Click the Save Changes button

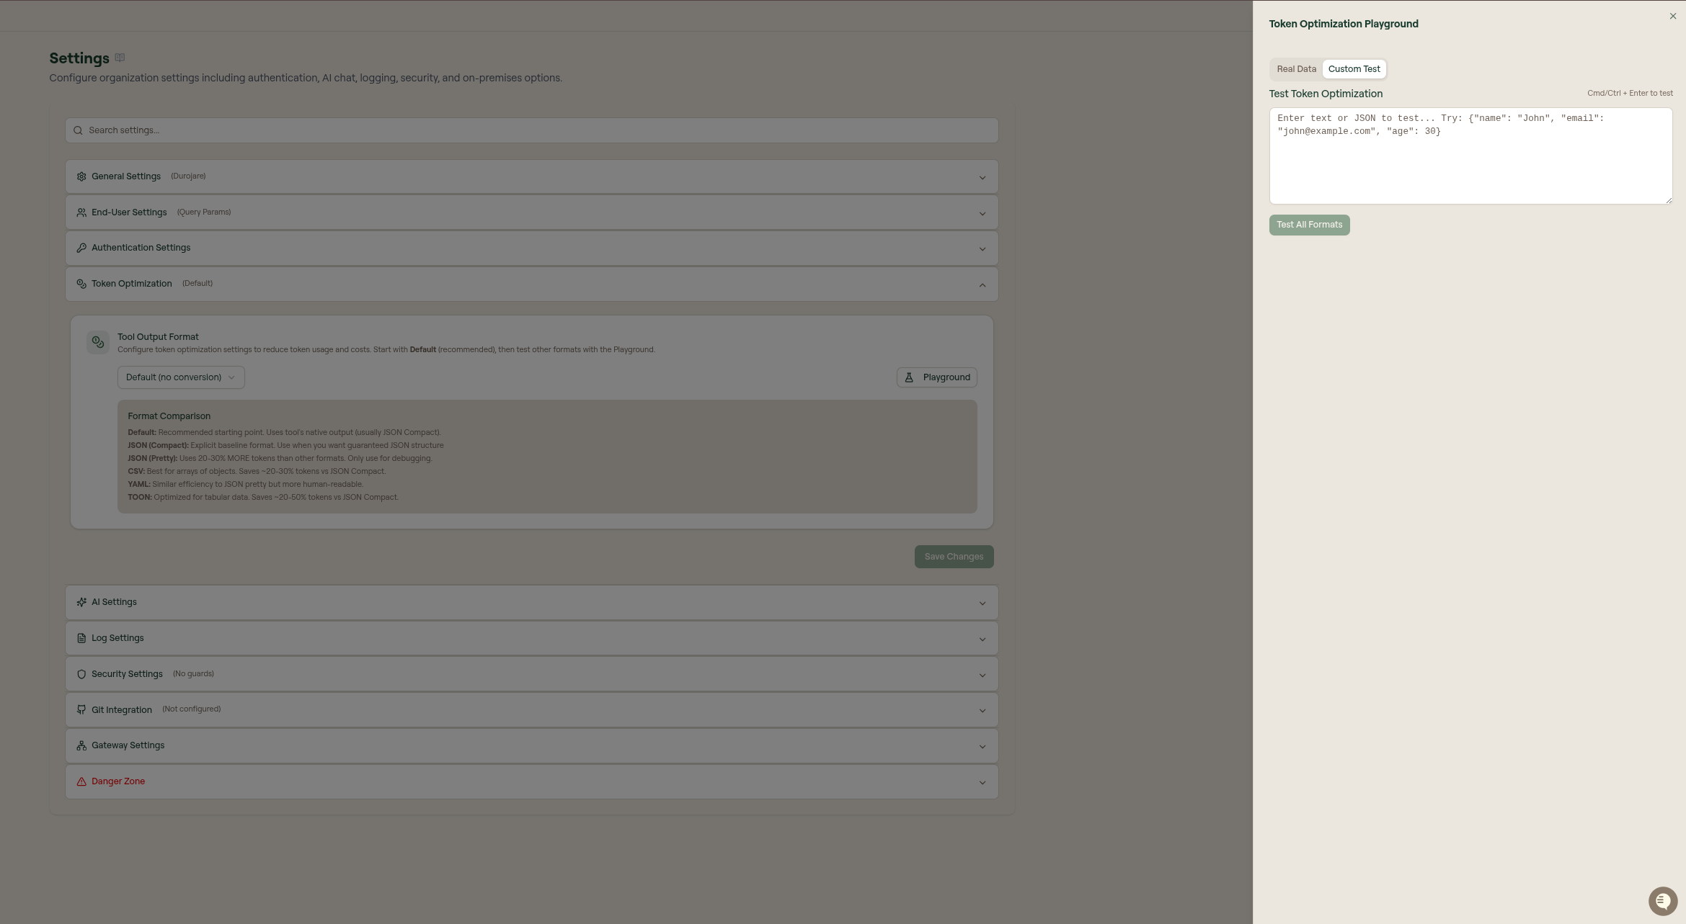click(954, 557)
